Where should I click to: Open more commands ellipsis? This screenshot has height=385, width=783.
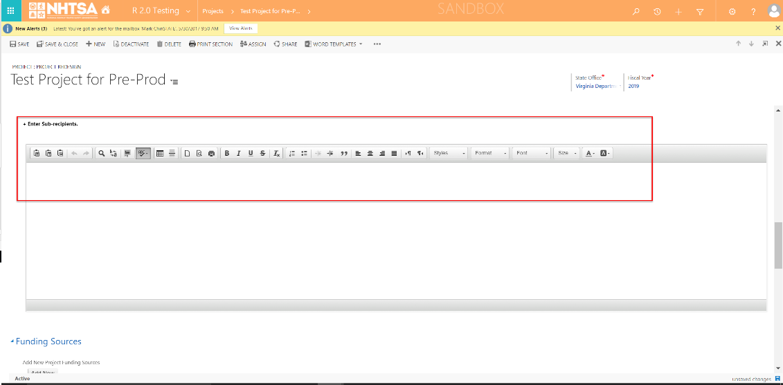[x=377, y=44]
